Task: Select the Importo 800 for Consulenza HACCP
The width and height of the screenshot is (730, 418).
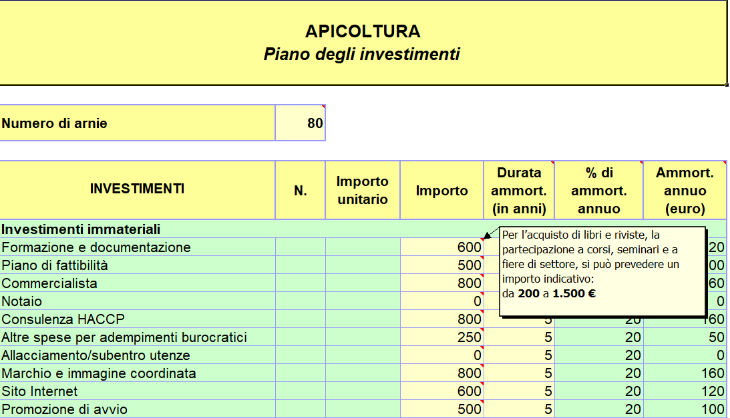Action: tap(442, 319)
